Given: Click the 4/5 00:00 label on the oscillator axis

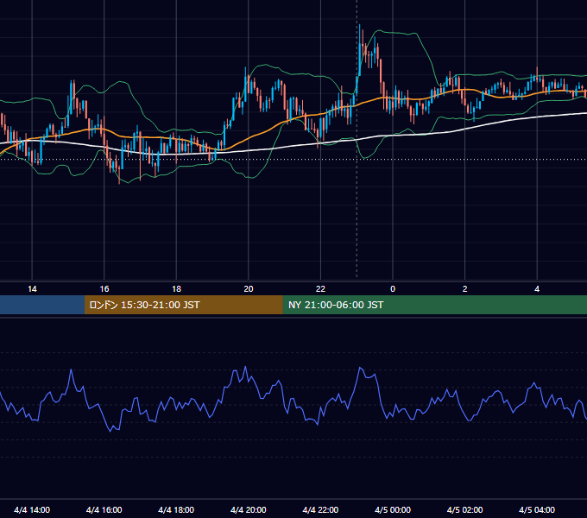Looking at the screenshot, I should (x=393, y=509).
